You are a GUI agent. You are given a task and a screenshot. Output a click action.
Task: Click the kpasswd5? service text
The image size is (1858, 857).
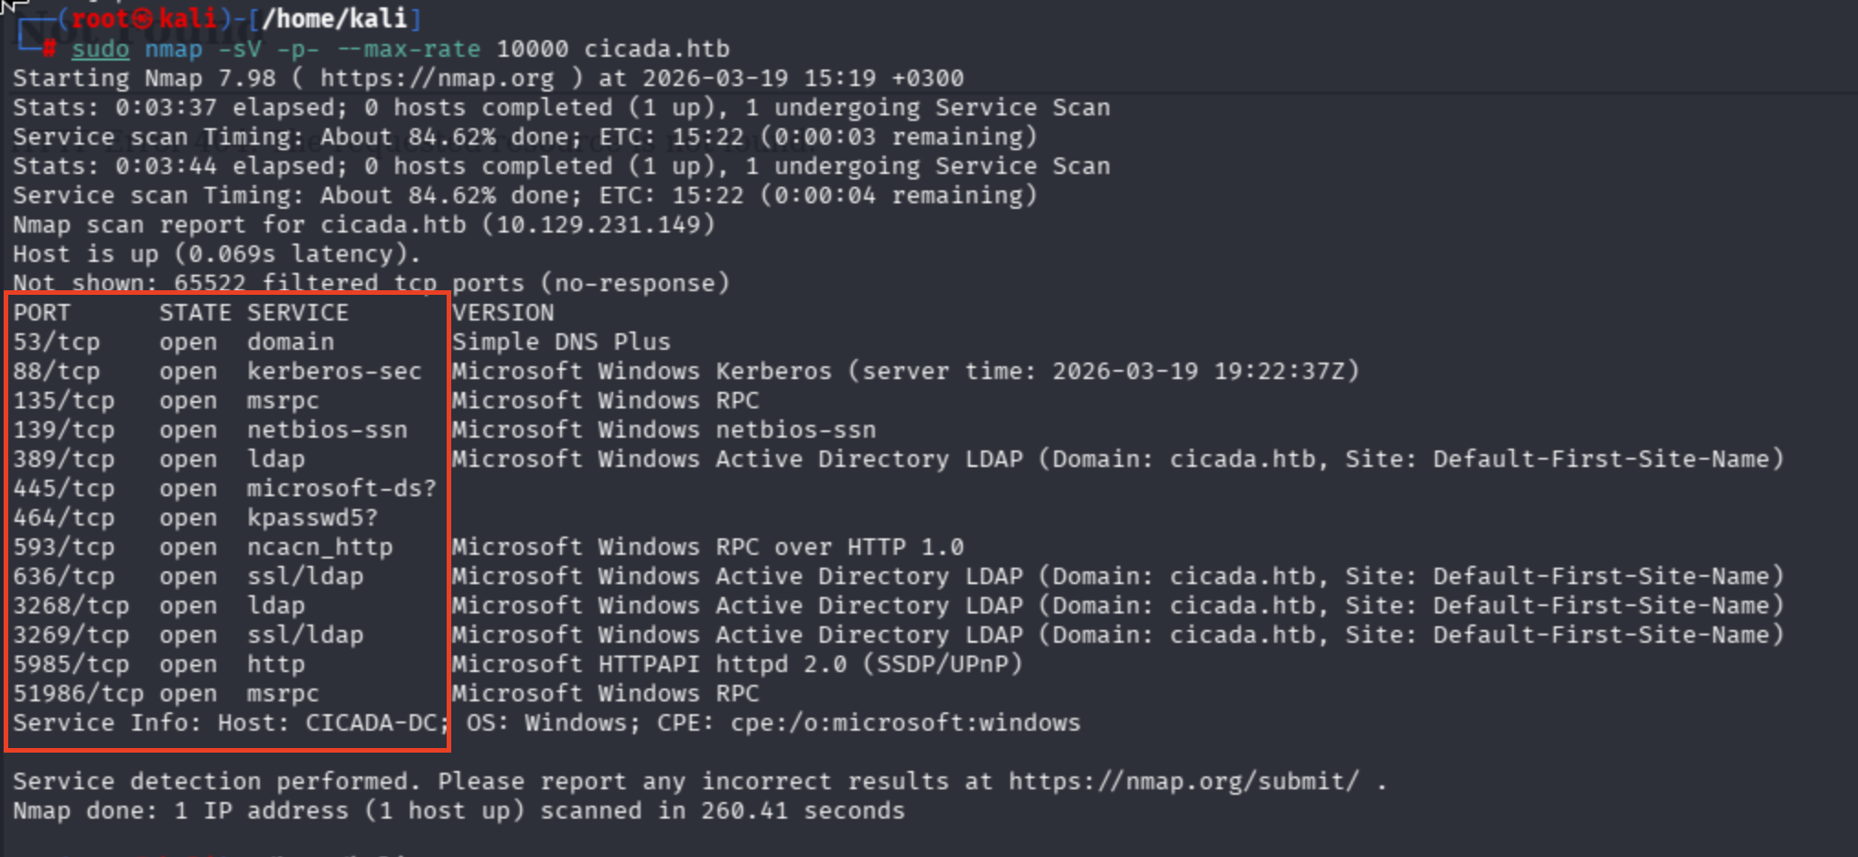pos(312,517)
